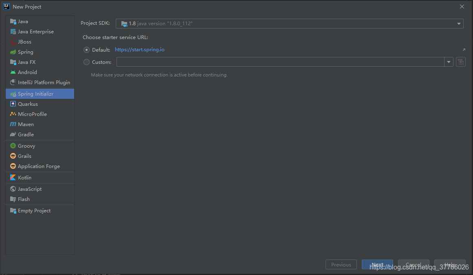The width and height of the screenshot is (473, 275).
Task: Select the Quarkus project type
Action: point(26,104)
